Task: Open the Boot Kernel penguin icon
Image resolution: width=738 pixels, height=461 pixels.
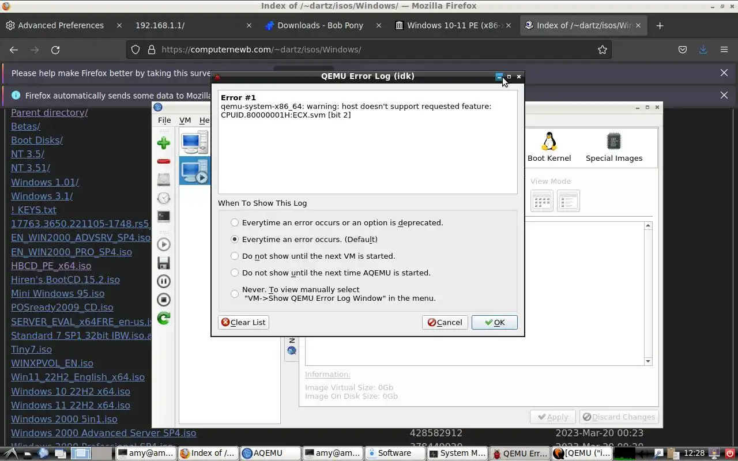Action: 549,148
